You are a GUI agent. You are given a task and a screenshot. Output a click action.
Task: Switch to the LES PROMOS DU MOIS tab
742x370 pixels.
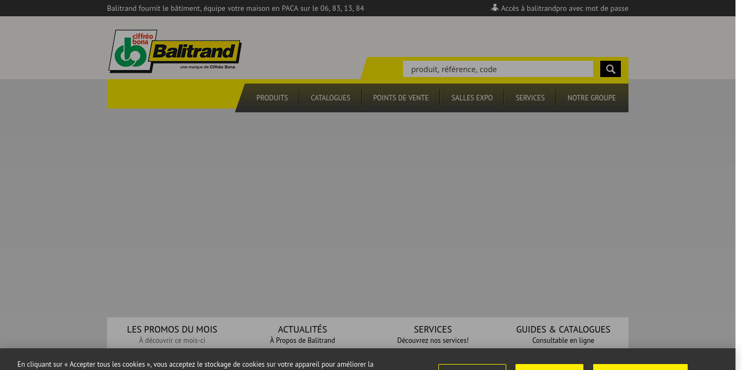click(172, 334)
